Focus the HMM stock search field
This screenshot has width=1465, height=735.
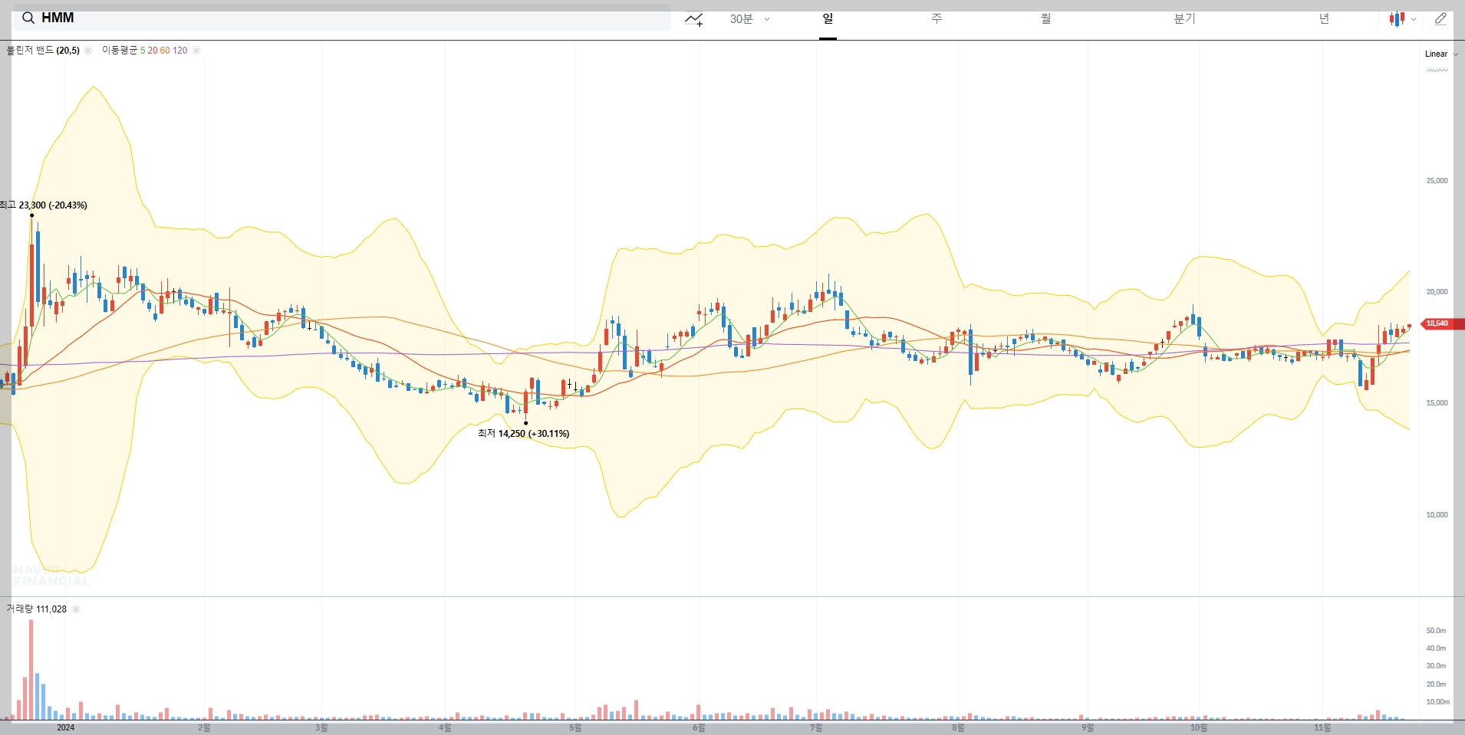tap(342, 18)
